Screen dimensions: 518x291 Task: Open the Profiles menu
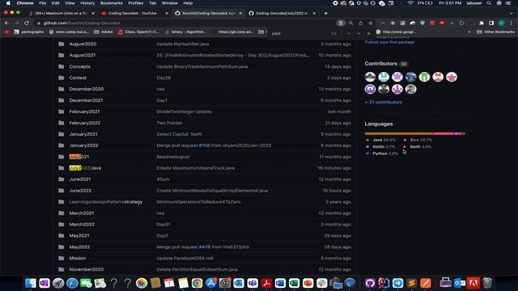coord(136,3)
